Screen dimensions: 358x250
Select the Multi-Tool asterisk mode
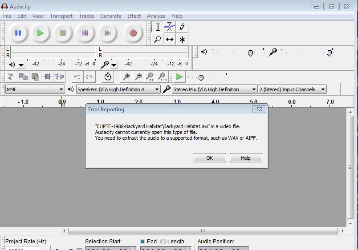point(182,39)
